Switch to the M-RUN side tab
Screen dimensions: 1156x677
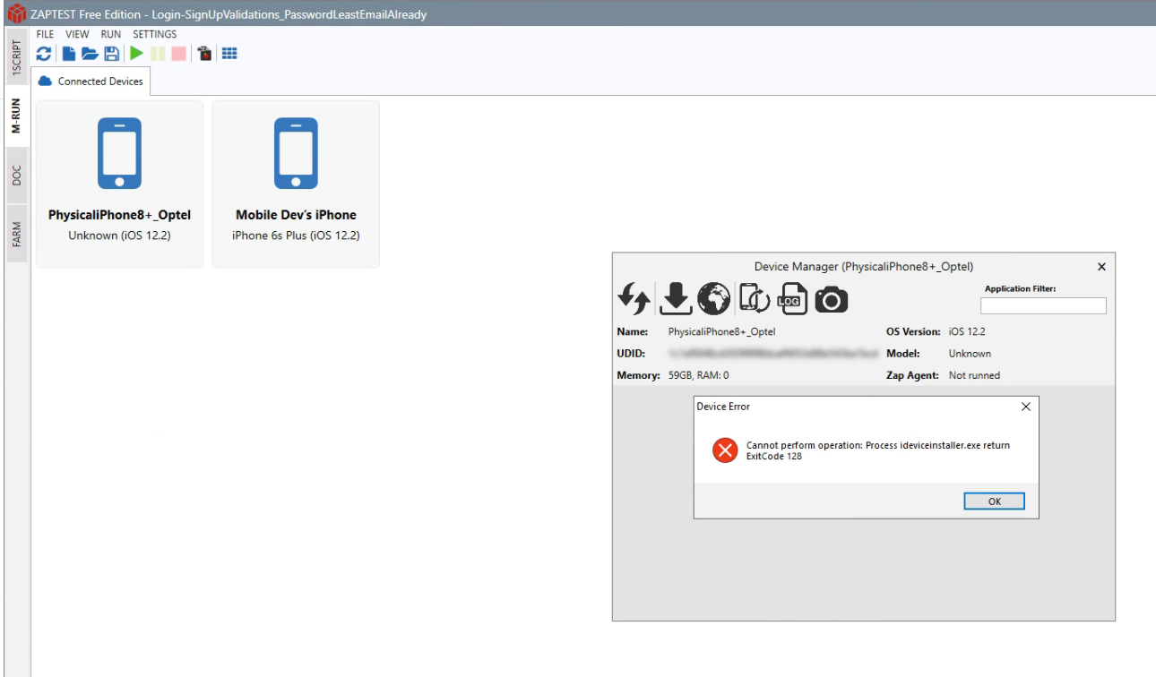(x=17, y=115)
